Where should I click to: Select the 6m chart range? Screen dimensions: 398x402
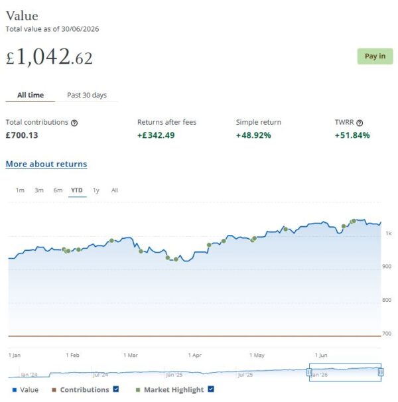pos(58,190)
